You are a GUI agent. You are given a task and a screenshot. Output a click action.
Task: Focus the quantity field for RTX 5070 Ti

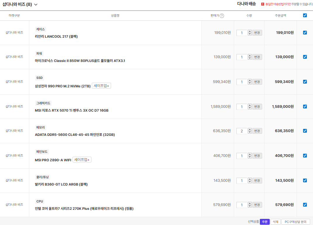point(242,107)
